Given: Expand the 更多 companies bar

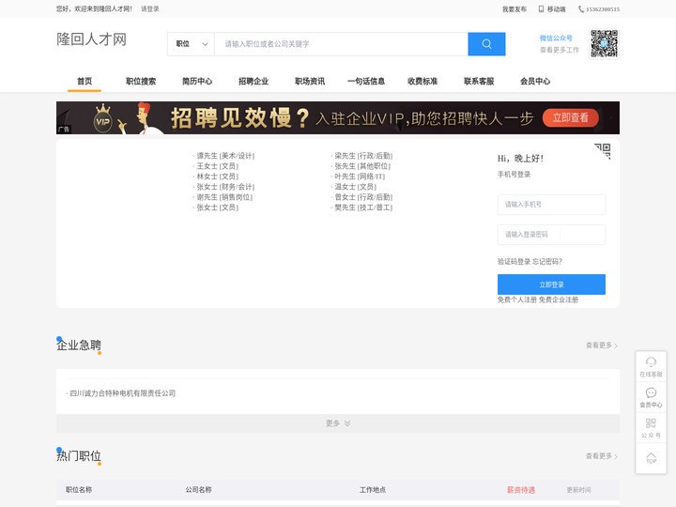Looking at the screenshot, I should (338, 423).
